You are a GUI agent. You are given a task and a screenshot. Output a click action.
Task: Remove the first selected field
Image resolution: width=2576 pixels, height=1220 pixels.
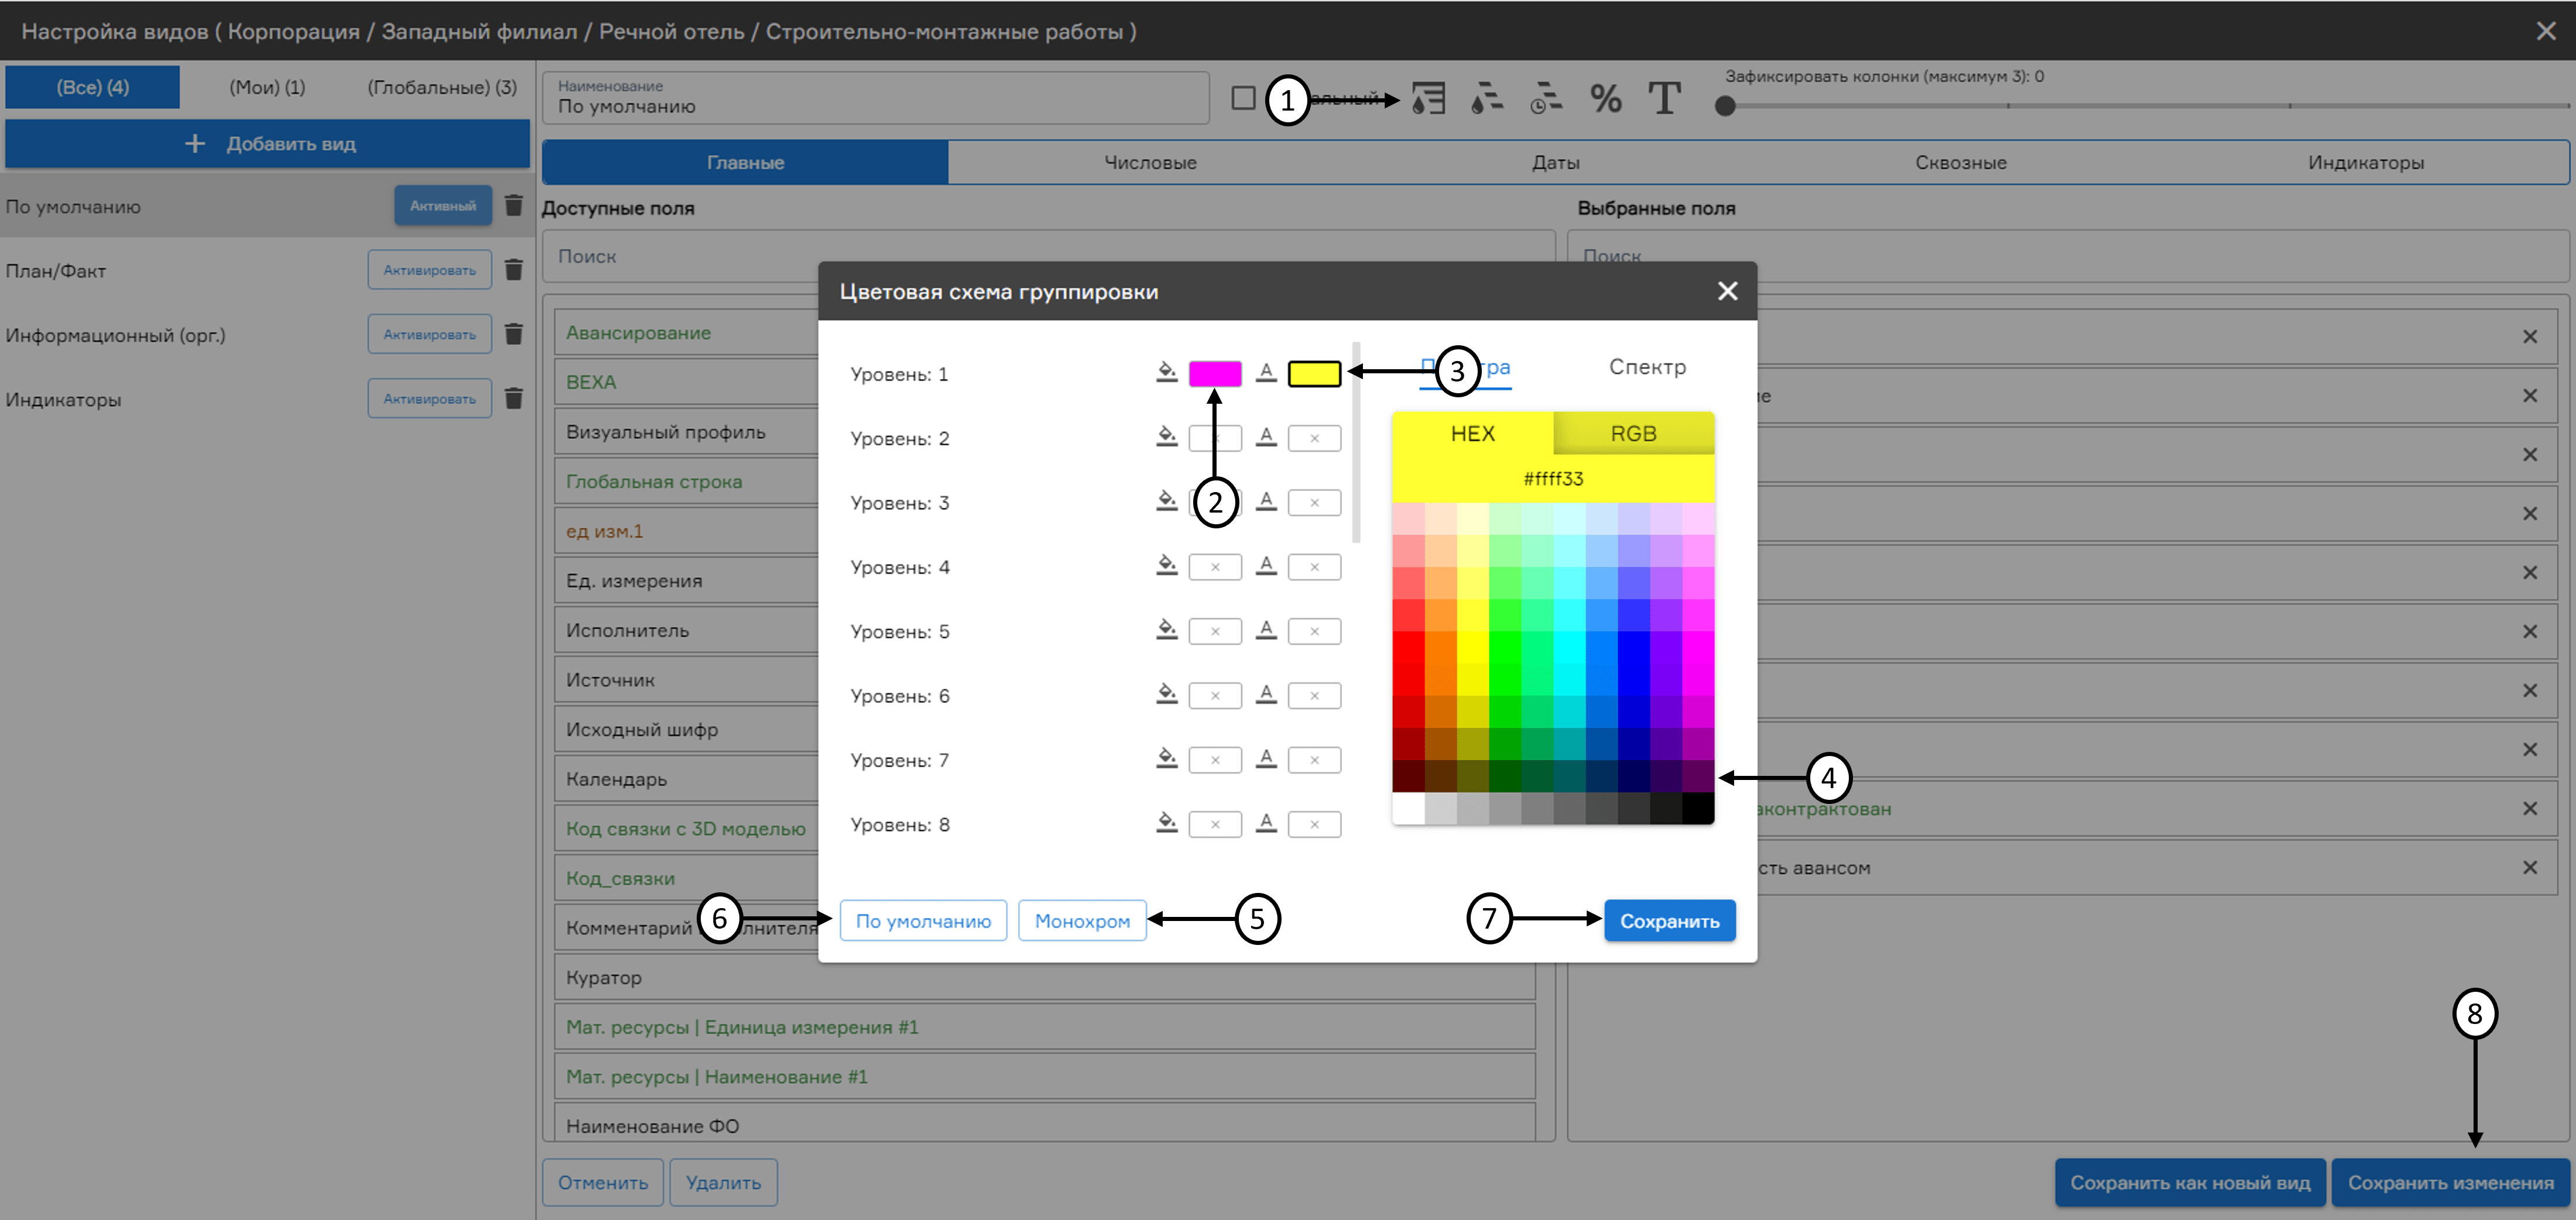[x=2529, y=336]
